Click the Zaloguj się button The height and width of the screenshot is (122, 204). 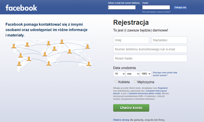(x=180, y=7)
